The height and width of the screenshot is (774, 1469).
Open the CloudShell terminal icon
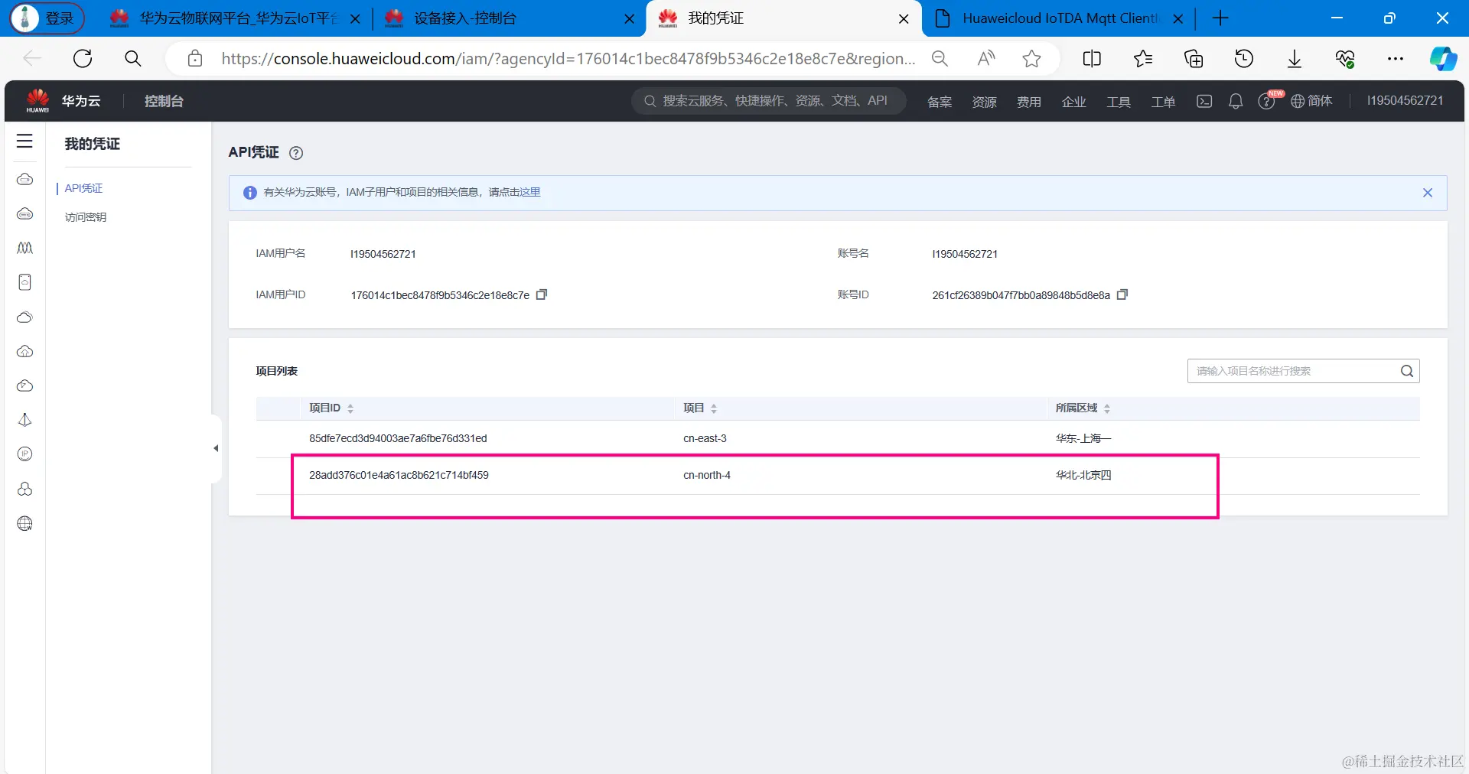pos(1204,101)
